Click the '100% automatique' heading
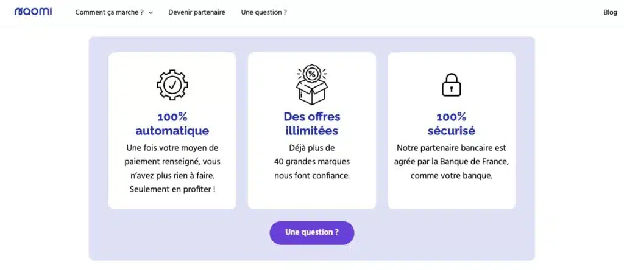 tap(172, 123)
